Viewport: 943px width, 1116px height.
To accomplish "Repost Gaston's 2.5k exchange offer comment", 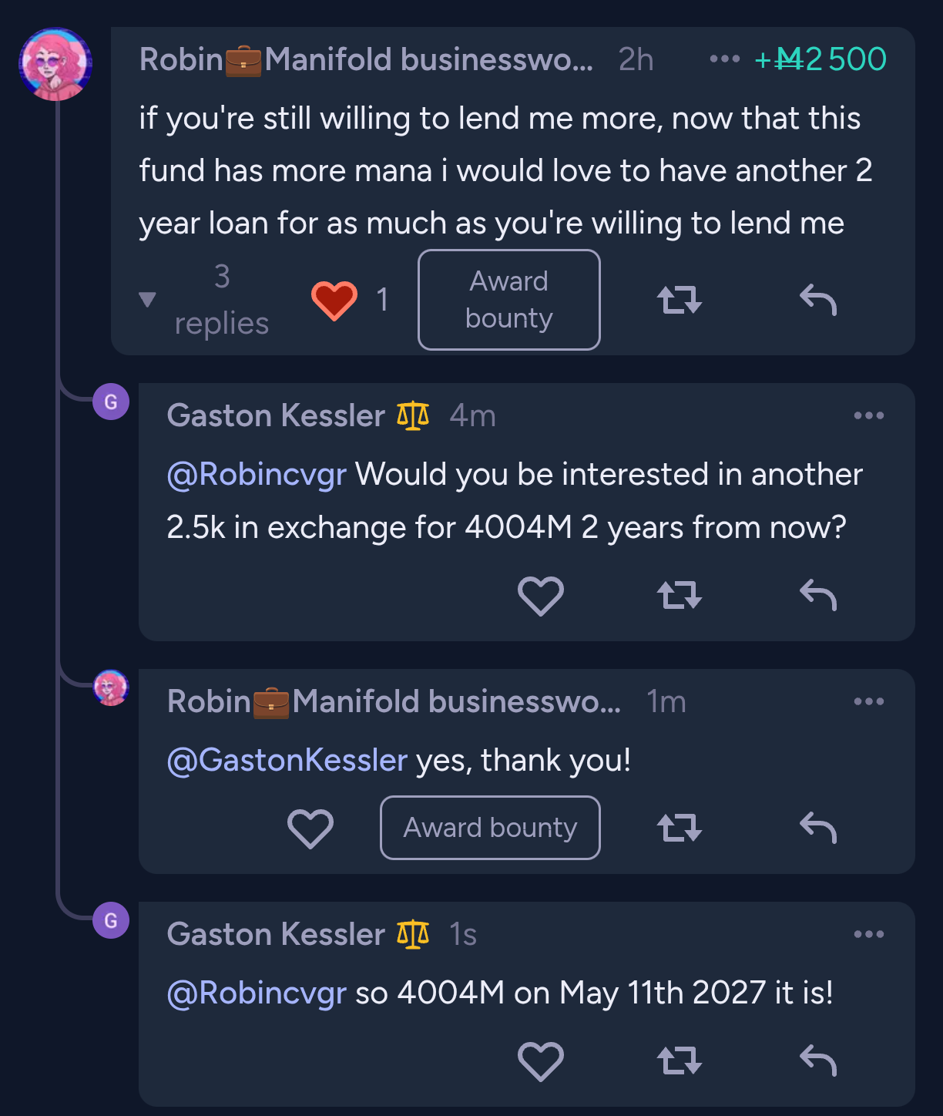I will (x=680, y=596).
